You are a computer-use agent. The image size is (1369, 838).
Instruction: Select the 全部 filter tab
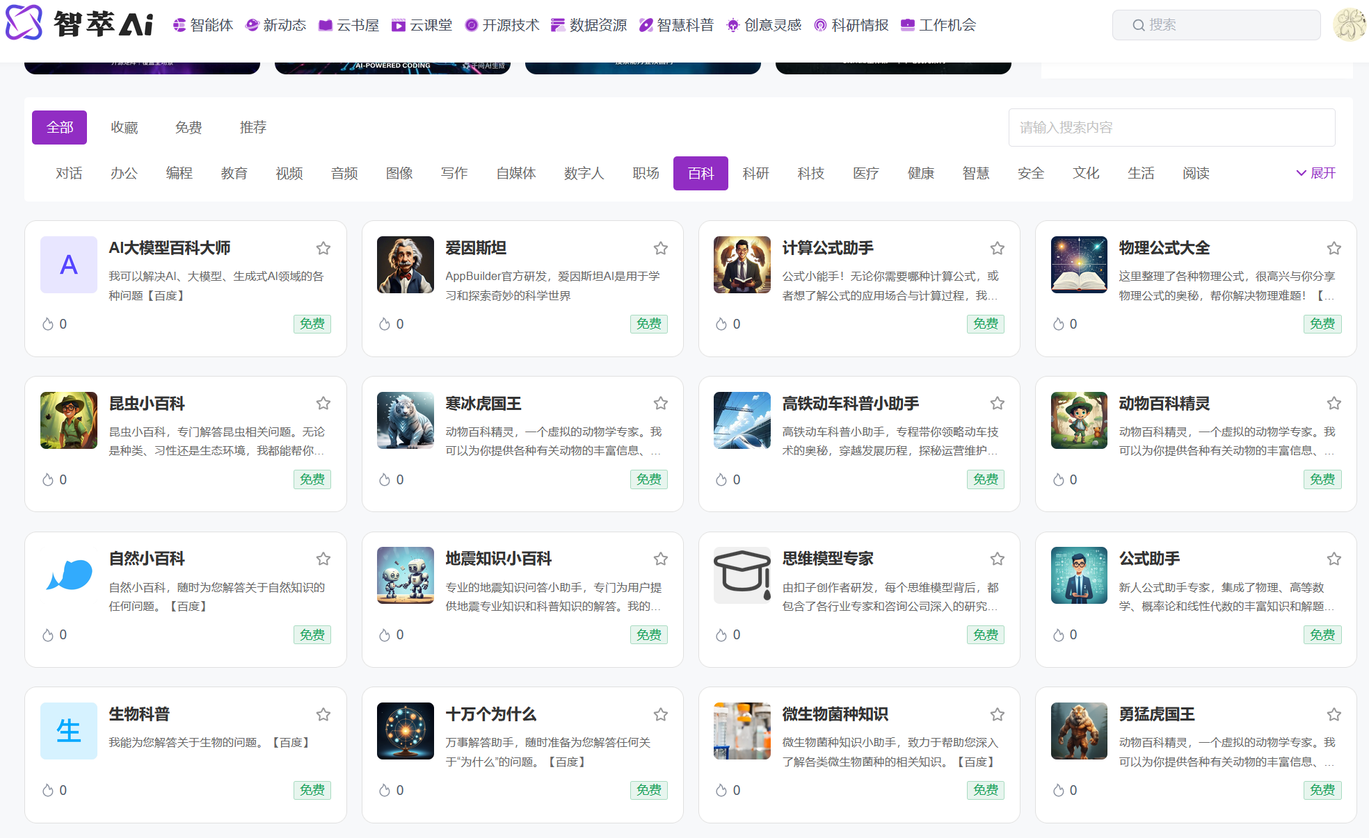coord(60,127)
